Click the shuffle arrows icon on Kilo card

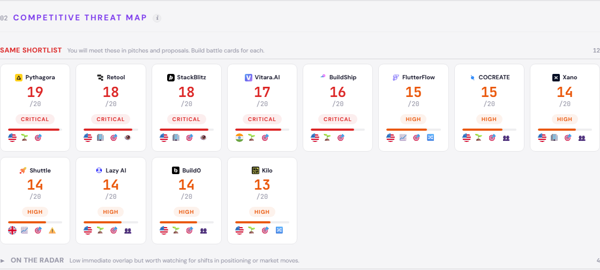tap(279, 230)
